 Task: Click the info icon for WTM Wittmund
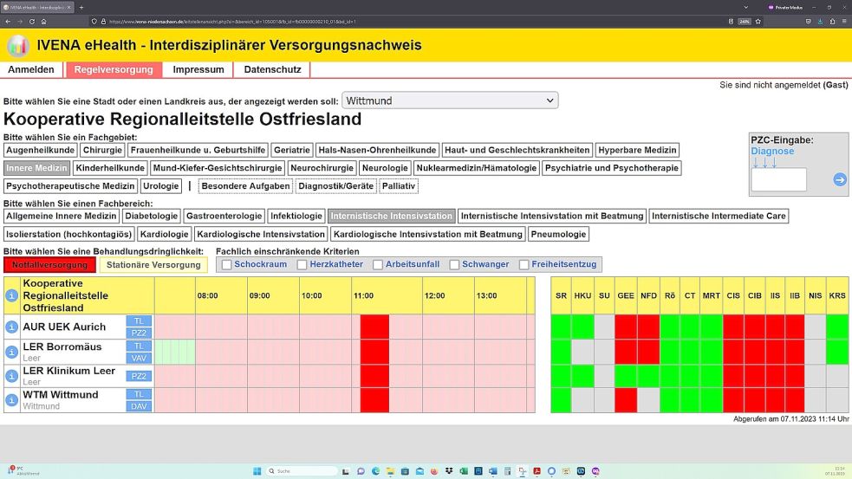pyautogui.click(x=12, y=400)
